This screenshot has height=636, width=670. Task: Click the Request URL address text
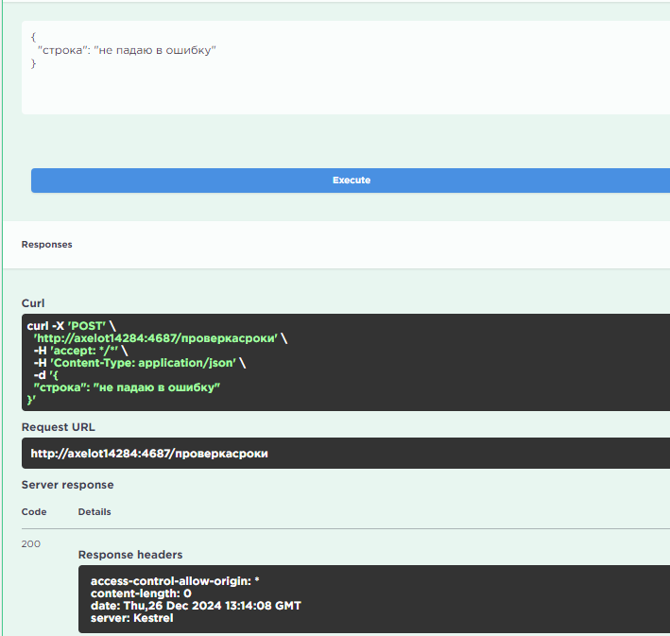pos(149,454)
